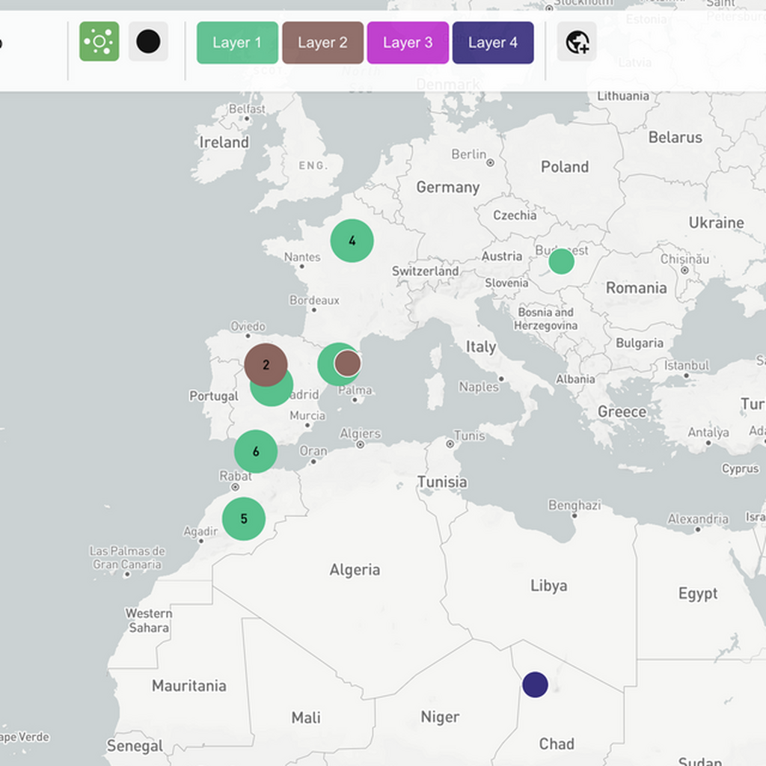Expand the green cluster near Budapest
766x766 pixels.
[560, 261]
